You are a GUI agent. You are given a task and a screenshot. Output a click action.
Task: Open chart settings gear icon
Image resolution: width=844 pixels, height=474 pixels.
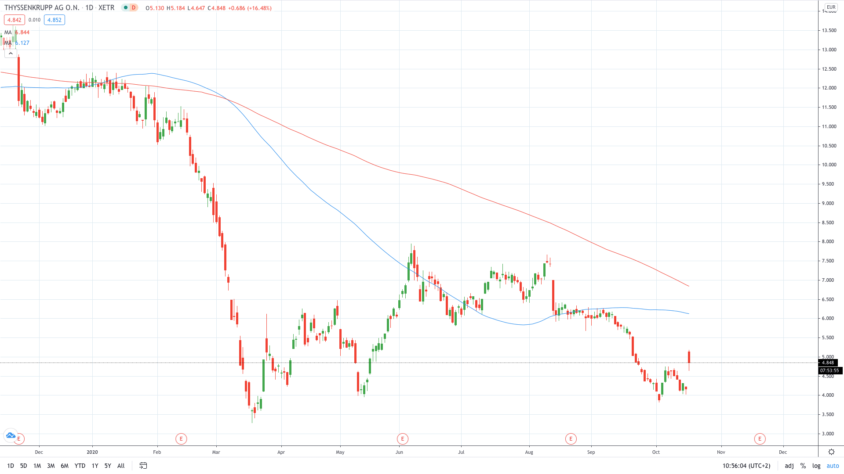click(831, 452)
